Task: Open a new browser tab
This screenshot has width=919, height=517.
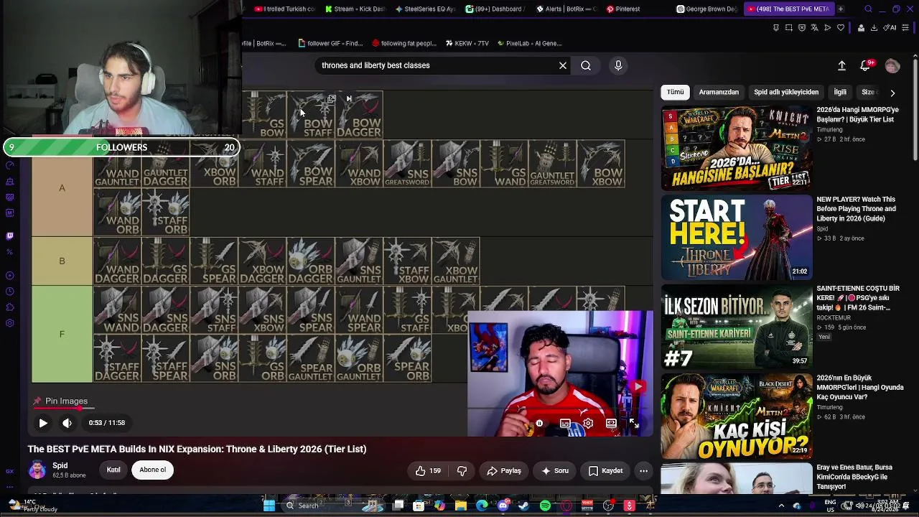Action: coord(840,9)
